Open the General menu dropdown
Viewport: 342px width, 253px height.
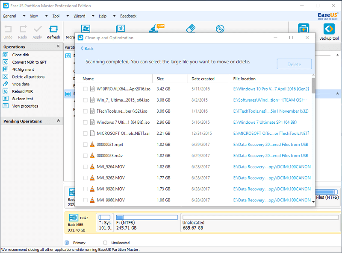(x=9, y=16)
